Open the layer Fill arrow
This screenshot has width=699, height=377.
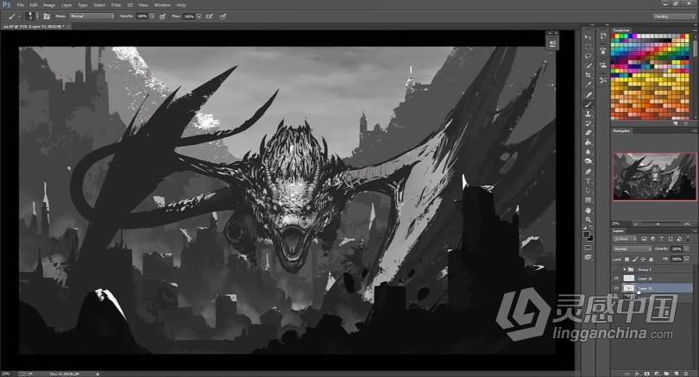pos(687,259)
